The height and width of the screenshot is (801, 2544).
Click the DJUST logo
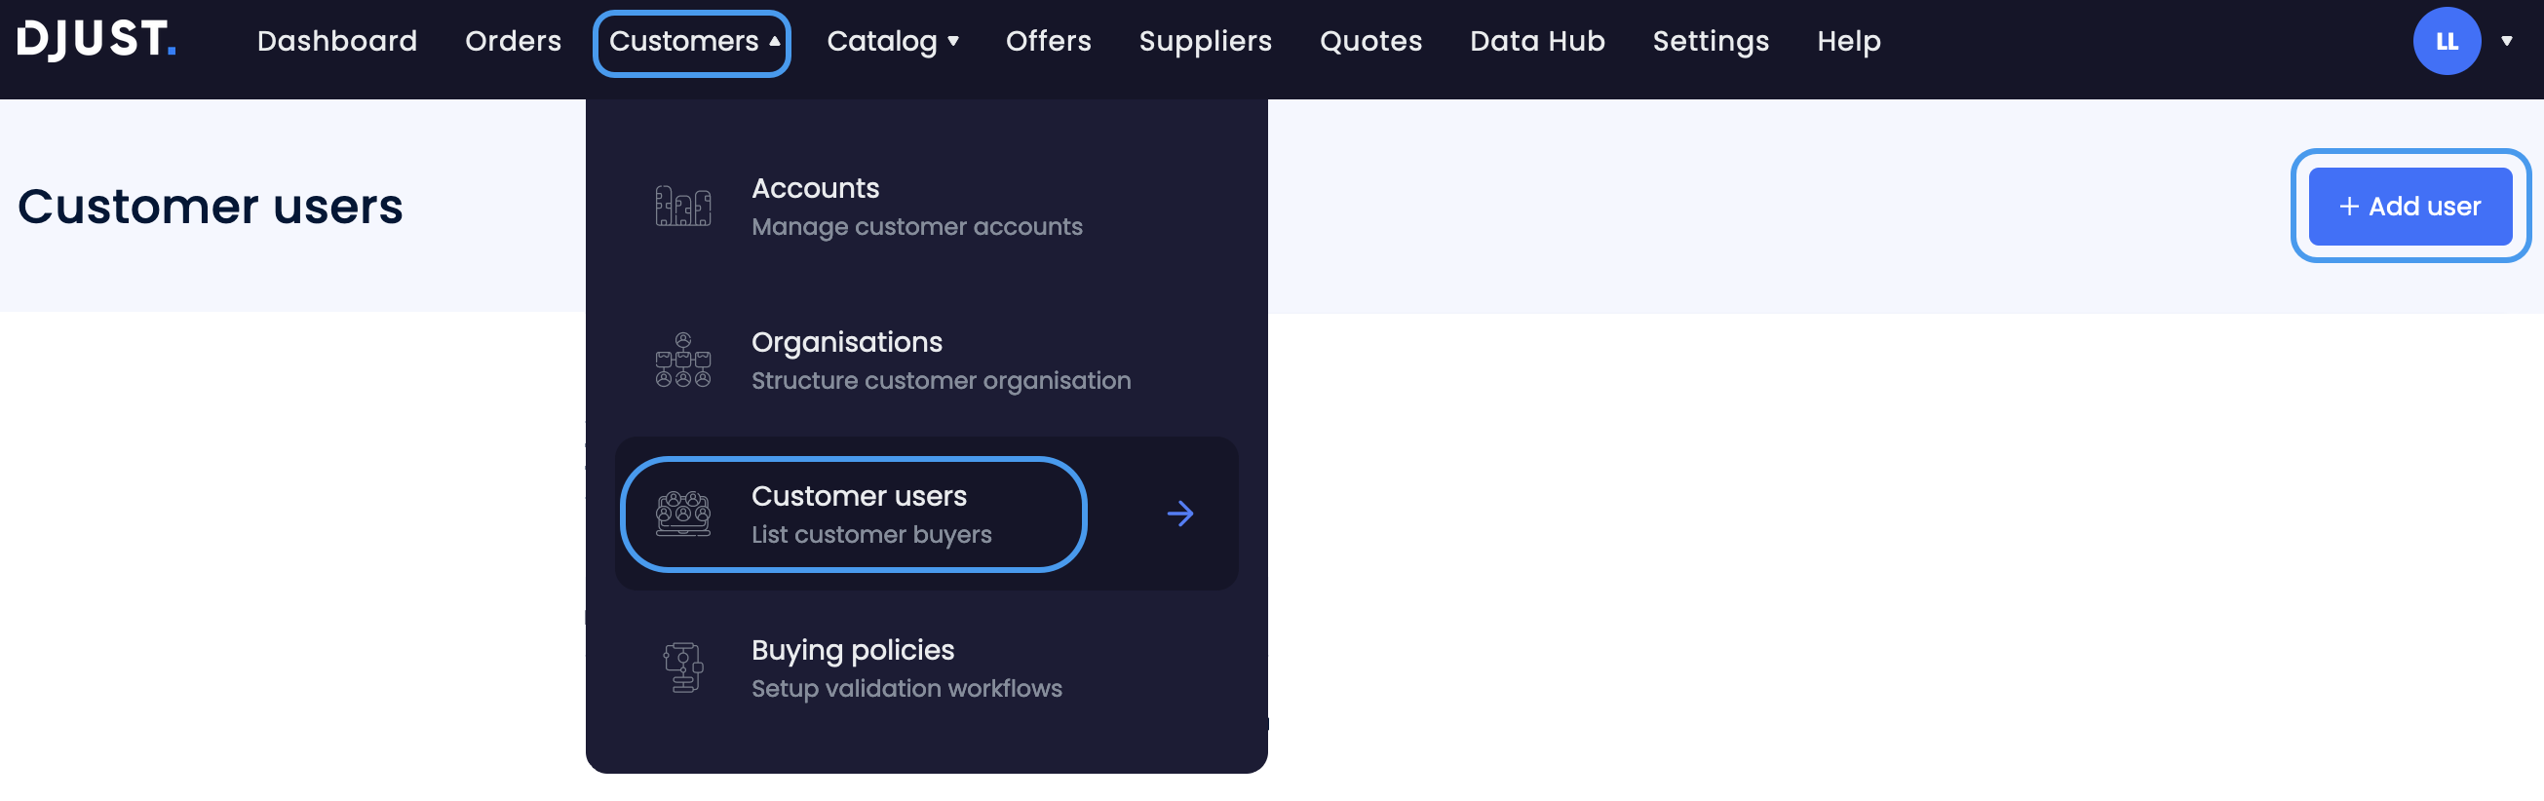pyautogui.click(x=96, y=42)
